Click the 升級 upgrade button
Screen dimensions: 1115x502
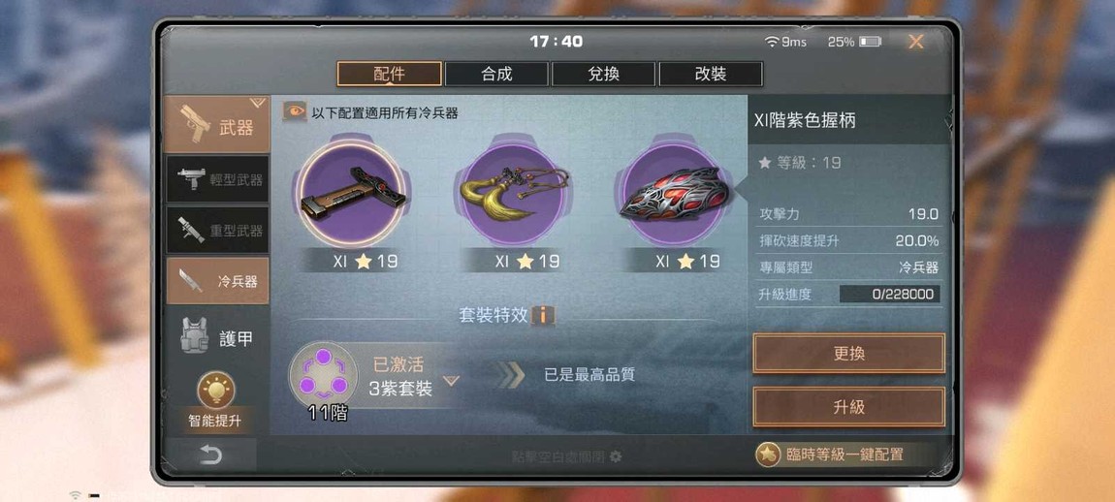click(x=849, y=407)
